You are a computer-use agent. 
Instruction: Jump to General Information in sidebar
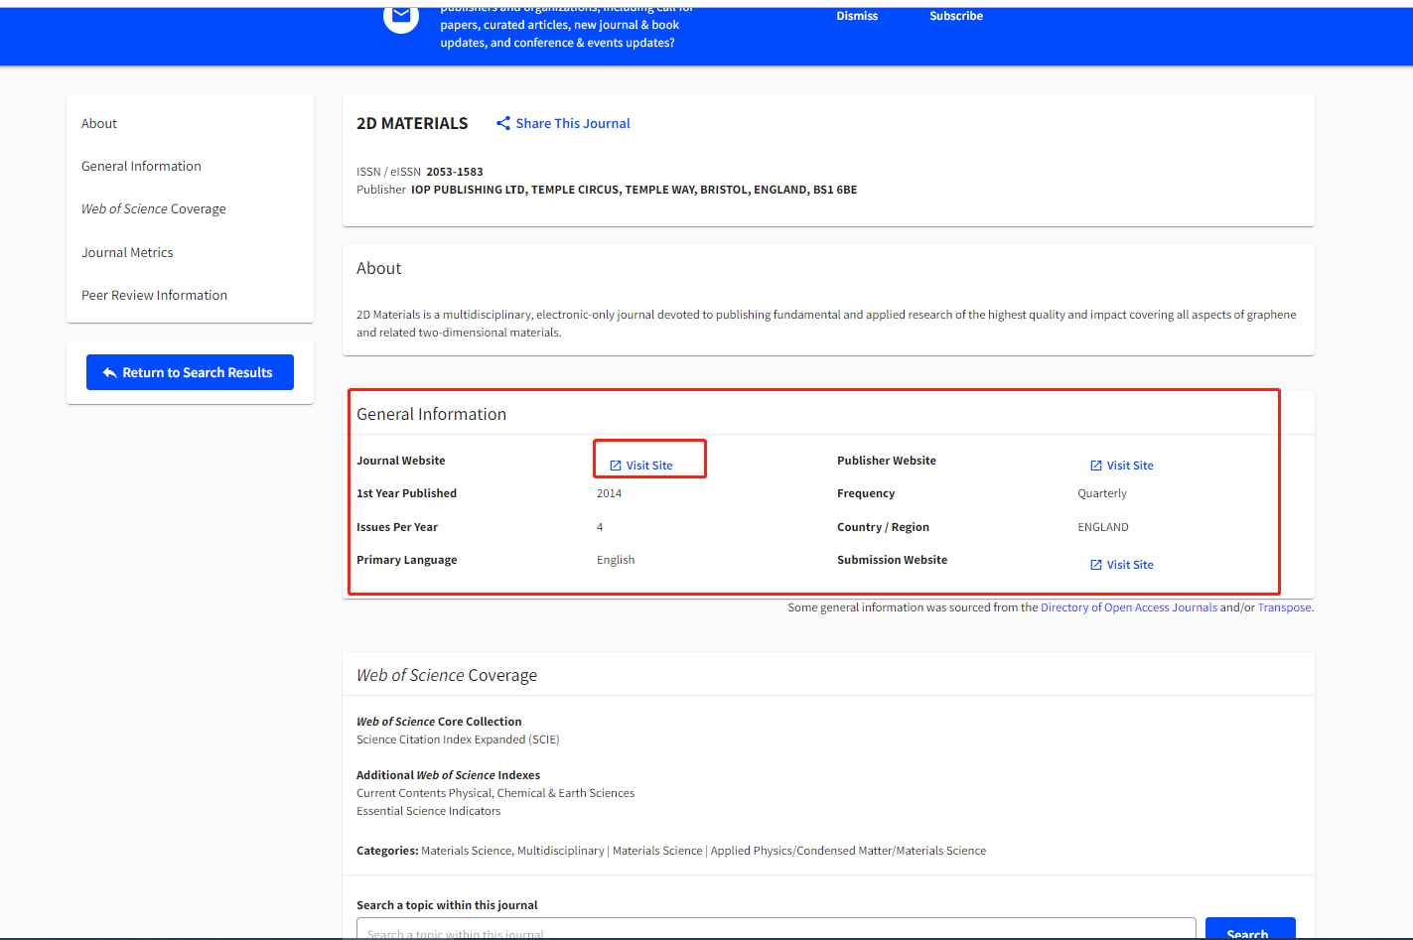[x=141, y=166]
